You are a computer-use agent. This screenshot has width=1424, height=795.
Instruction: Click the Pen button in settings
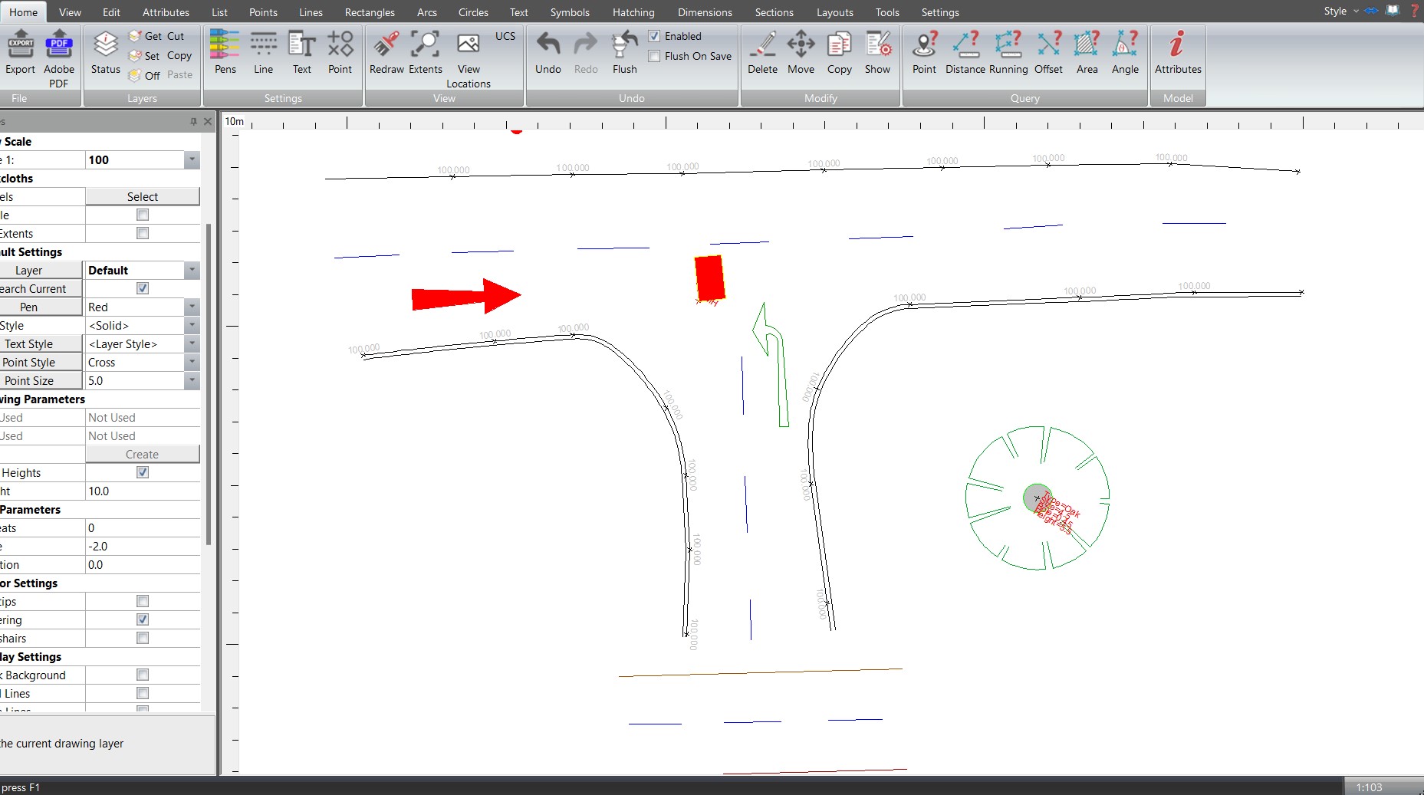click(x=40, y=307)
